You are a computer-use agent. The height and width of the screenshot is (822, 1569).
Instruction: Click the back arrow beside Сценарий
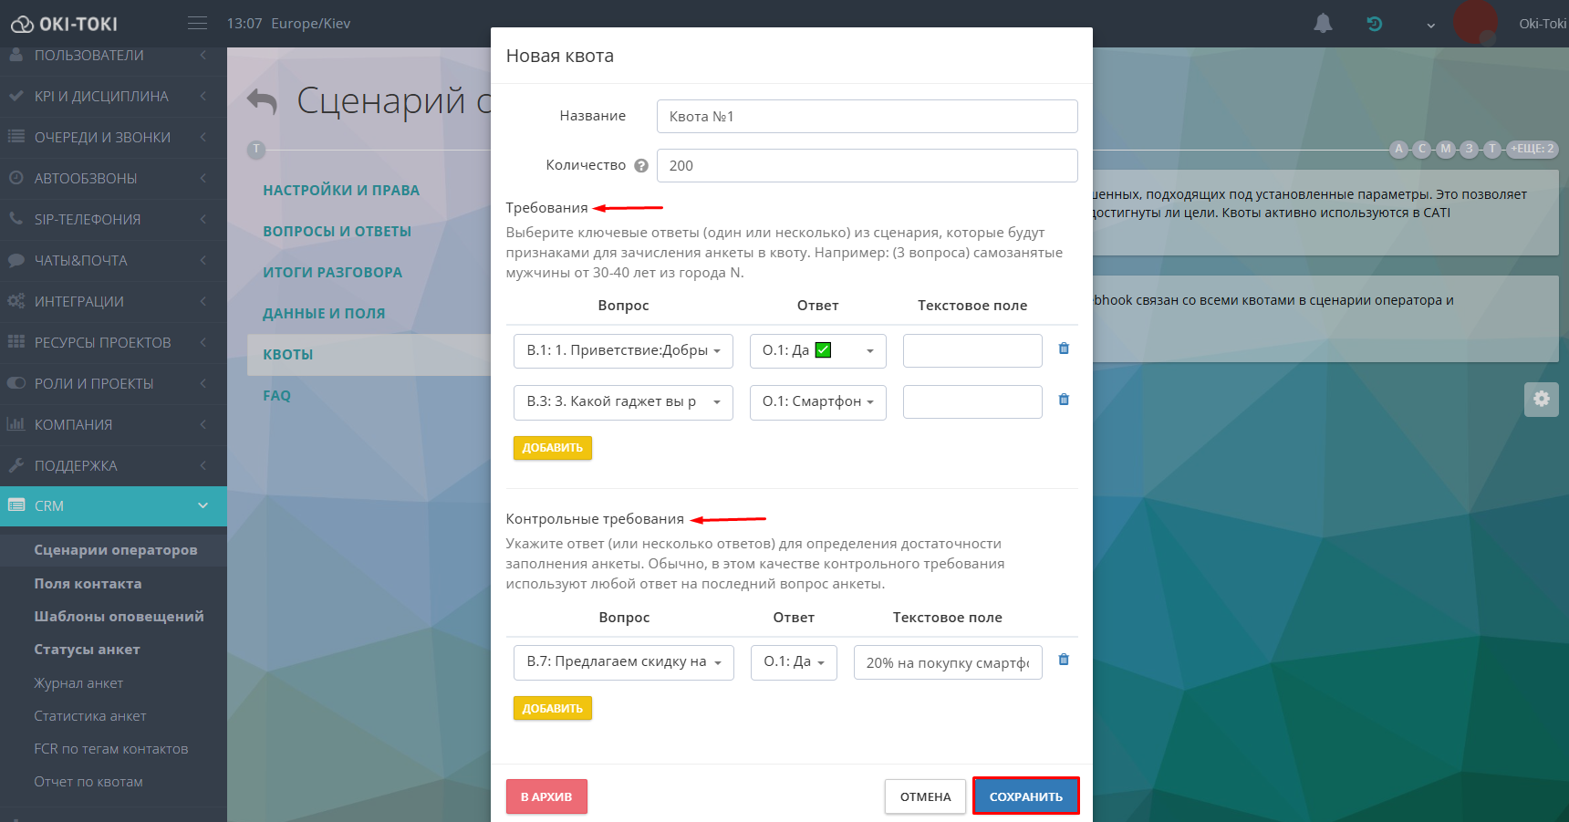click(x=262, y=101)
